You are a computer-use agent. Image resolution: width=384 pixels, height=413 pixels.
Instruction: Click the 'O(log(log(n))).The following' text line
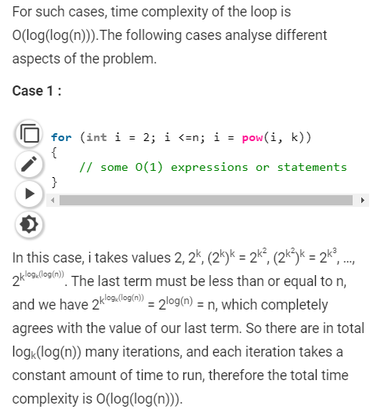pyautogui.click(x=169, y=35)
